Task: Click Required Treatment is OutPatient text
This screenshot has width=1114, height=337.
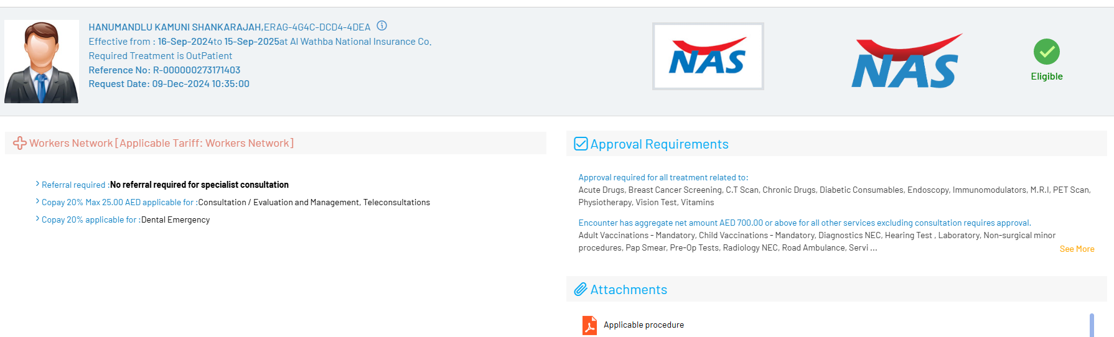Action: point(160,56)
